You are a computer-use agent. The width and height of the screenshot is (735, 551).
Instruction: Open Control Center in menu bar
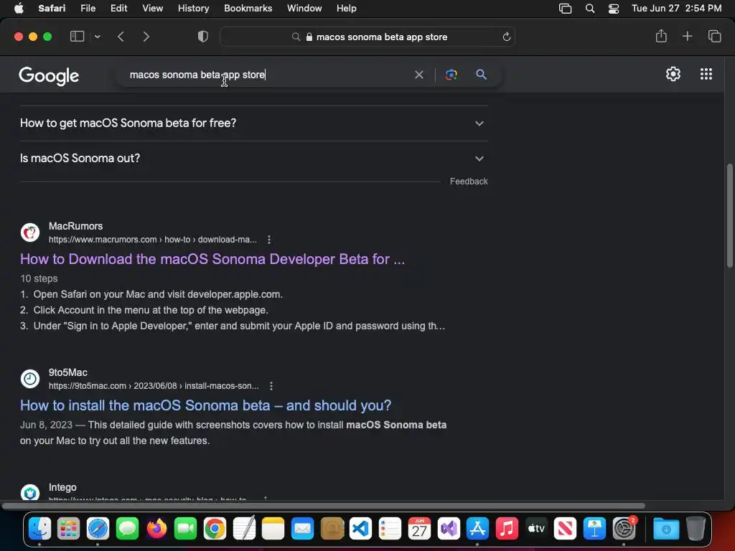pos(614,9)
